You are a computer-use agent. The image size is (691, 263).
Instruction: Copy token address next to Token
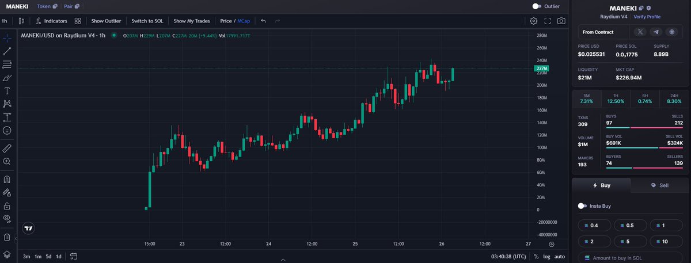click(55, 6)
